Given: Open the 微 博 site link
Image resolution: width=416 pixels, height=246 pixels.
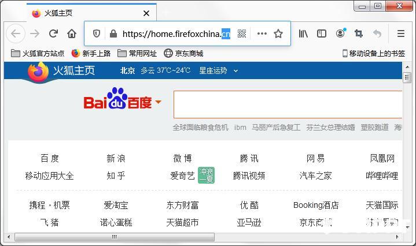Looking at the screenshot, I should [x=182, y=158].
